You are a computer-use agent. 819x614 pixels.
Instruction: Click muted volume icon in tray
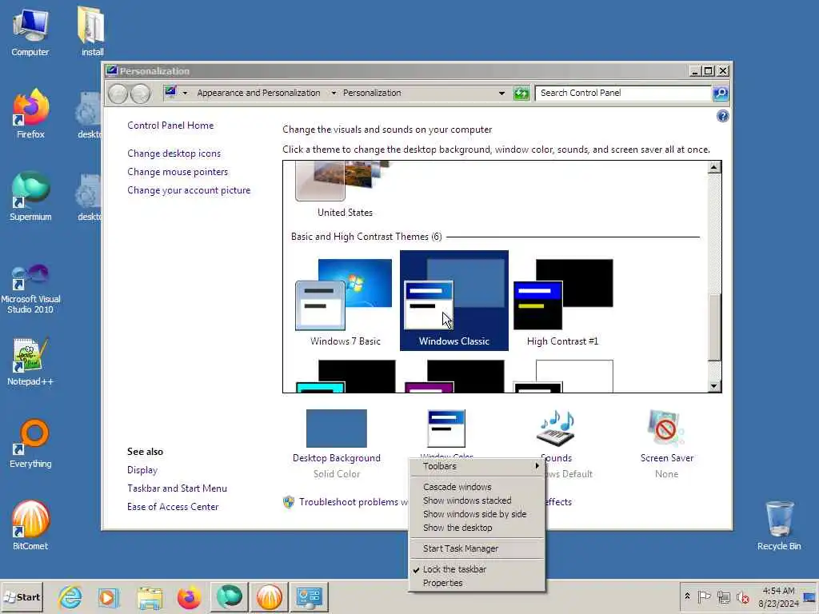click(x=742, y=596)
